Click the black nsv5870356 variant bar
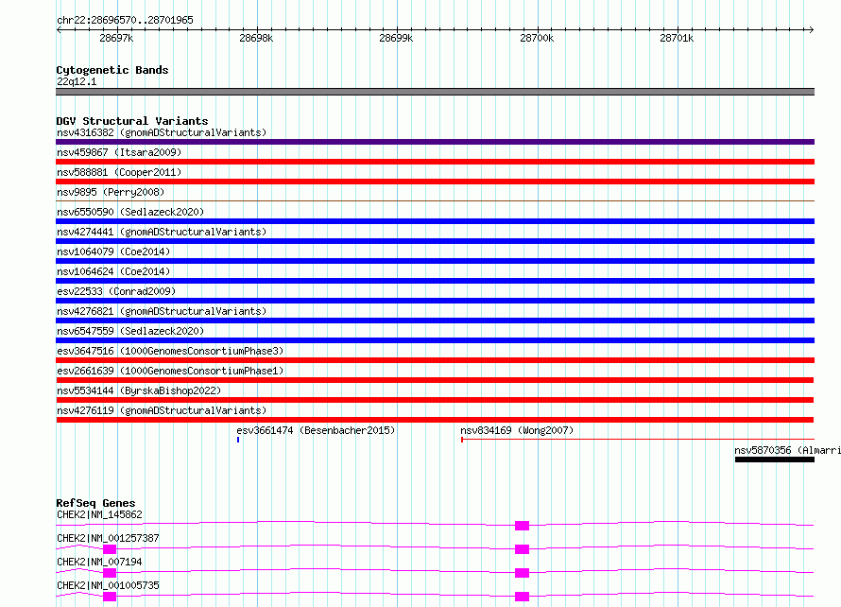 (775, 460)
